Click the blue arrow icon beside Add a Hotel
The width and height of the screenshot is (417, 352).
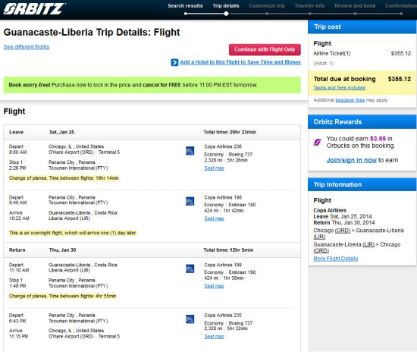point(174,62)
